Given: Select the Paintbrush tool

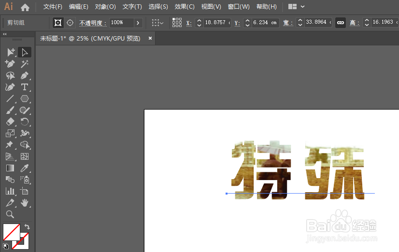Looking at the screenshot, I should click(x=10, y=111).
